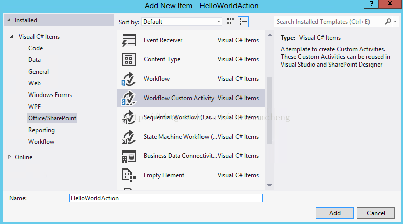Screen dimensions: 403x224
Task: Collapse the Installed section
Action: pyautogui.click(x=9, y=20)
